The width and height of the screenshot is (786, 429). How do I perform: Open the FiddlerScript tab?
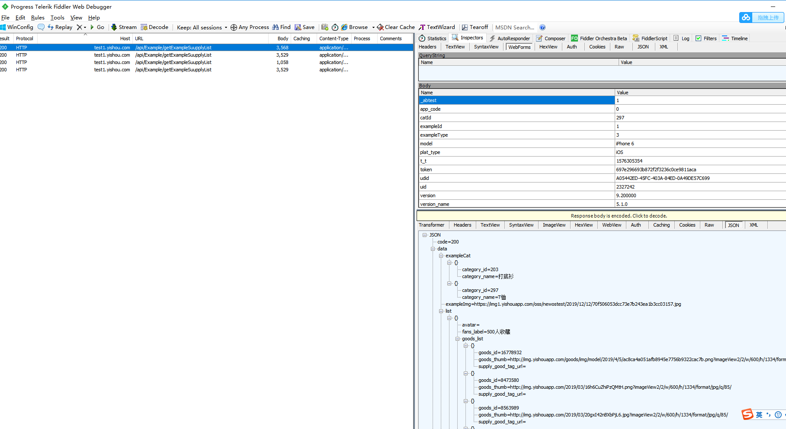click(650, 38)
